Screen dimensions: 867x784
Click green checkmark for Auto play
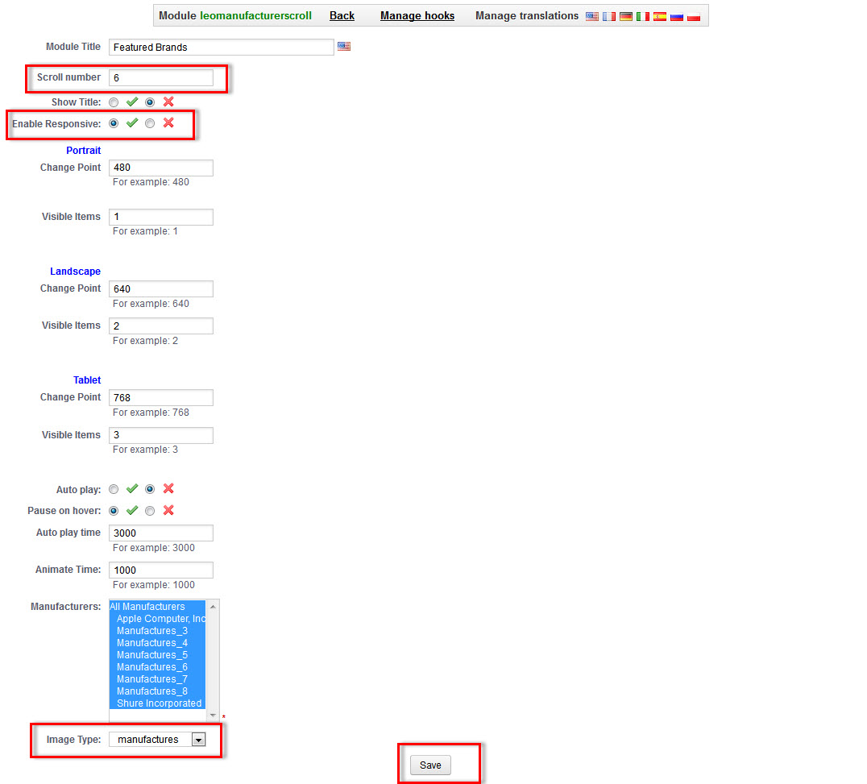(132, 489)
